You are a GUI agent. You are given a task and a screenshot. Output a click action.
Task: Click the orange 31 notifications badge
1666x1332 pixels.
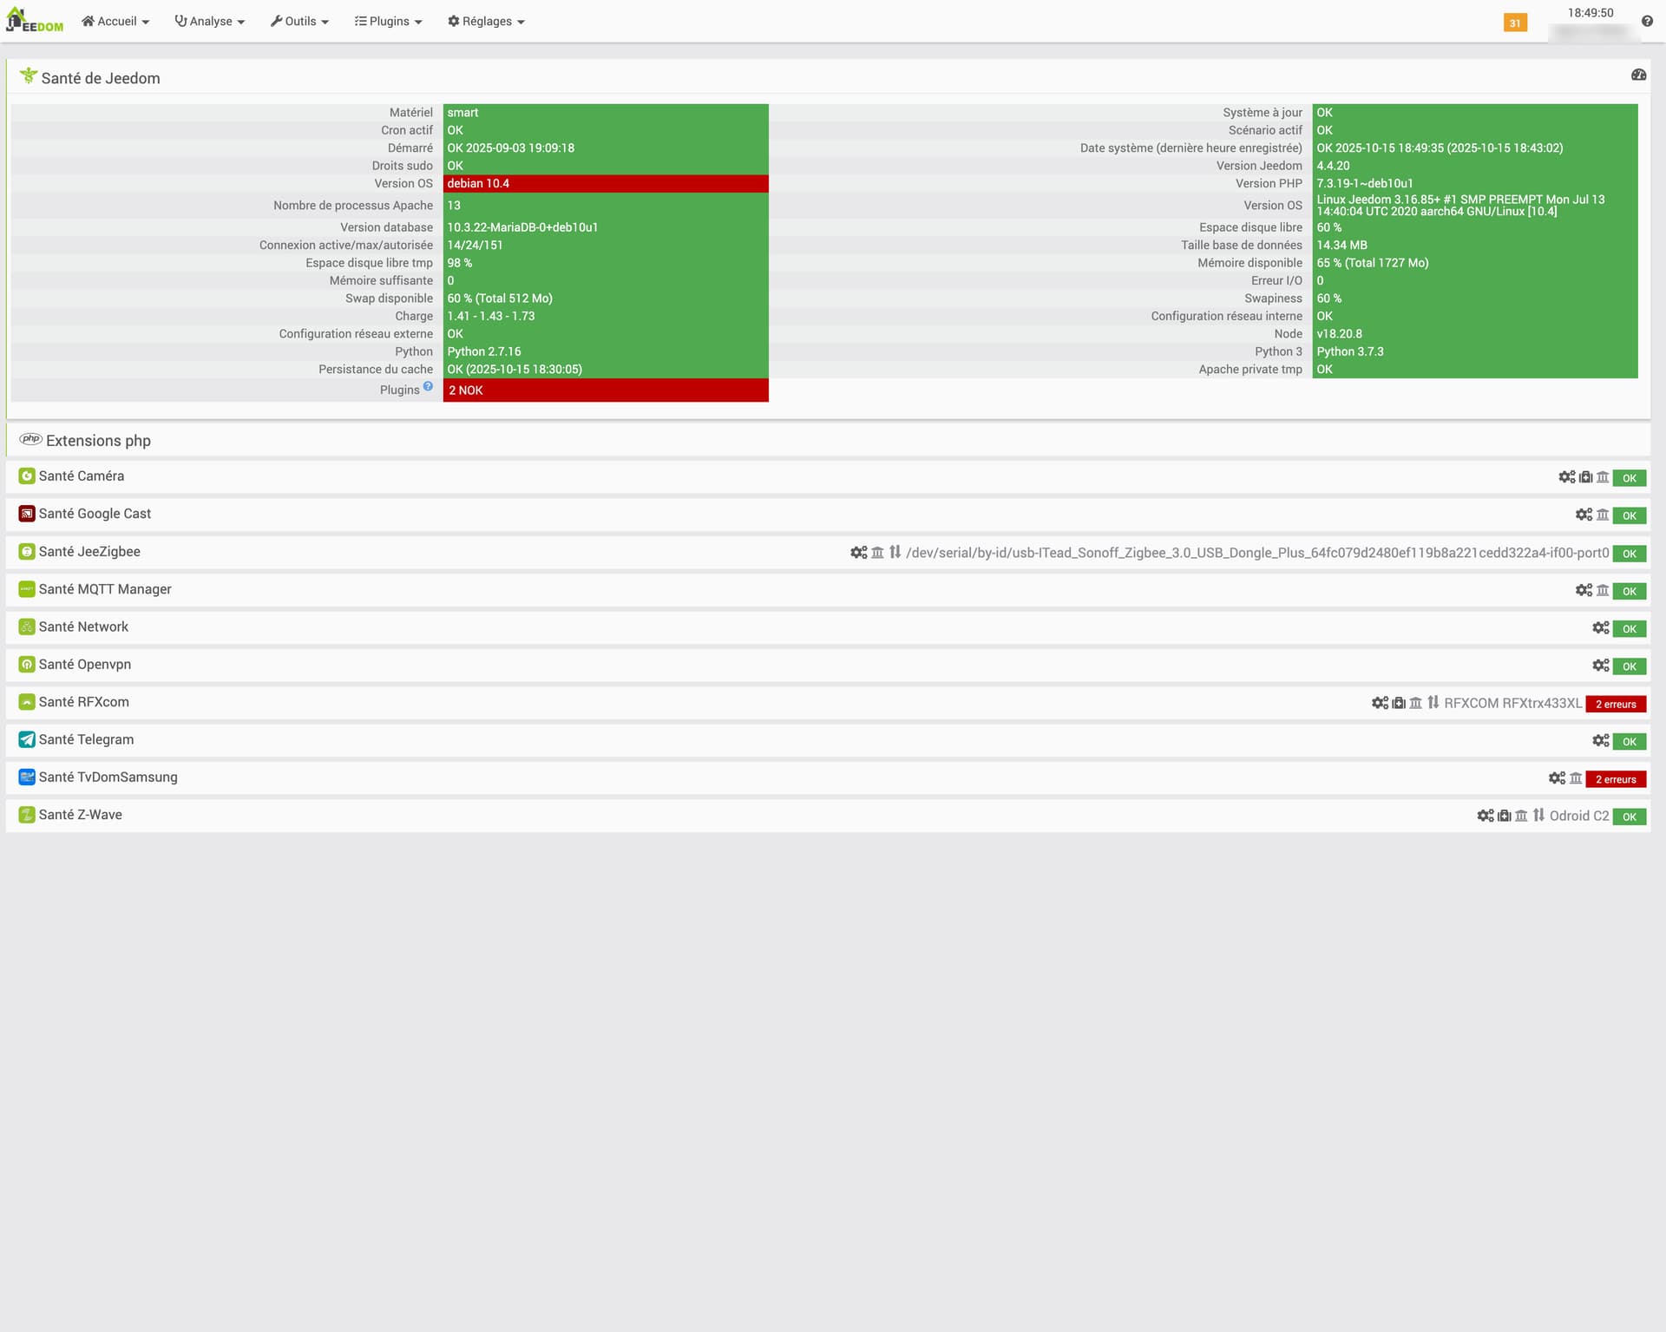pyautogui.click(x=1514, y=23)
